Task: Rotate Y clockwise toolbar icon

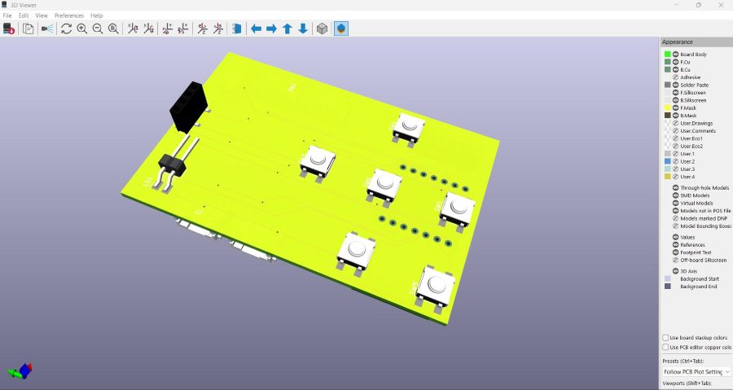Action: point(167,29)
